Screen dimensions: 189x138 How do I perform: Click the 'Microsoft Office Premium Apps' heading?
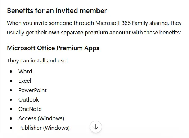pos(53,48)
